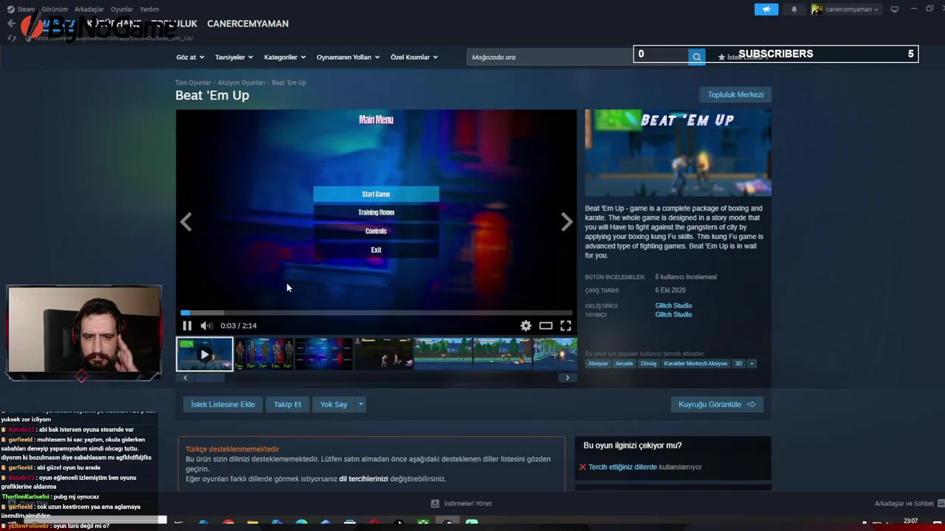
Task: Open the Steam menu
Action: (26, 10)
